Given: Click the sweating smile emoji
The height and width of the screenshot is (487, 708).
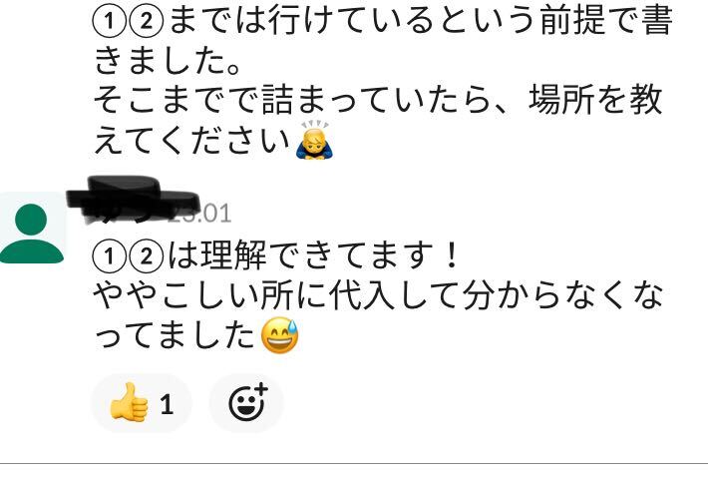Looking at the screenshot, I should (280, 335).
